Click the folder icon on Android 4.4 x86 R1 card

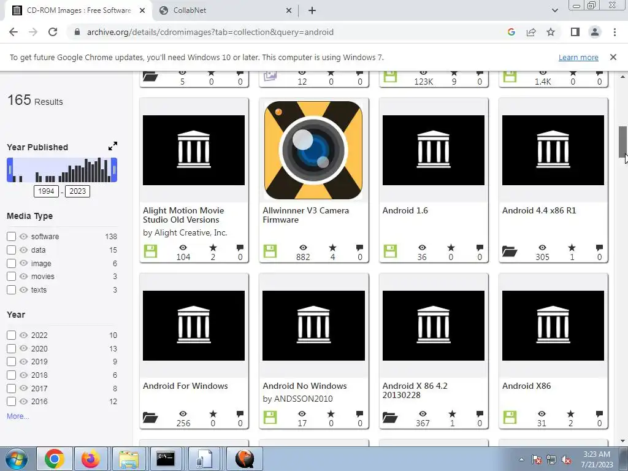[x=510, y=251]
